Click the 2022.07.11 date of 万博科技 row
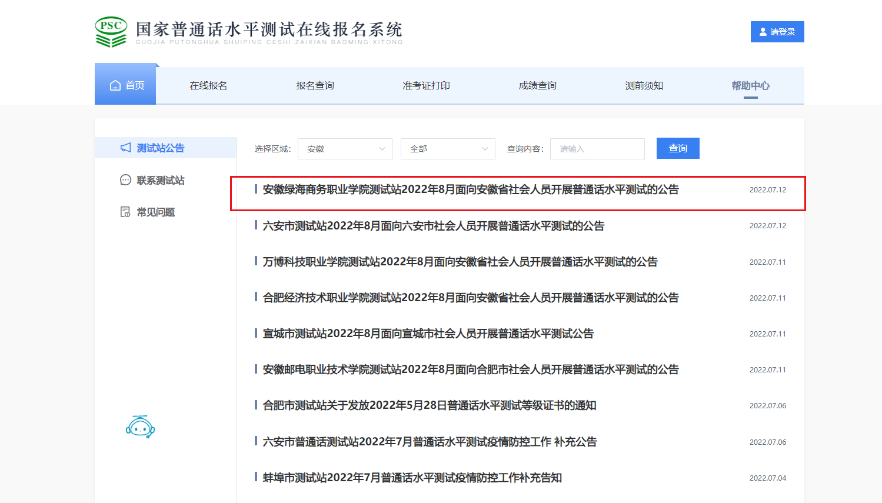The width and height of the screenshot is (882, 503). (768, 262)
